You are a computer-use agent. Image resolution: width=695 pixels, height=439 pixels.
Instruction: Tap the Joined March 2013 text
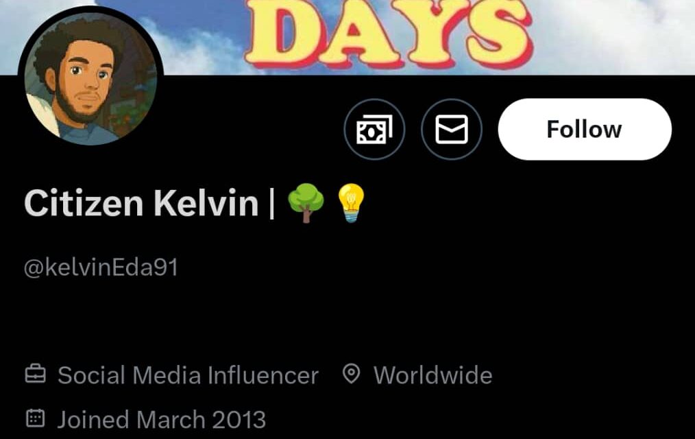tap(161, 420)
